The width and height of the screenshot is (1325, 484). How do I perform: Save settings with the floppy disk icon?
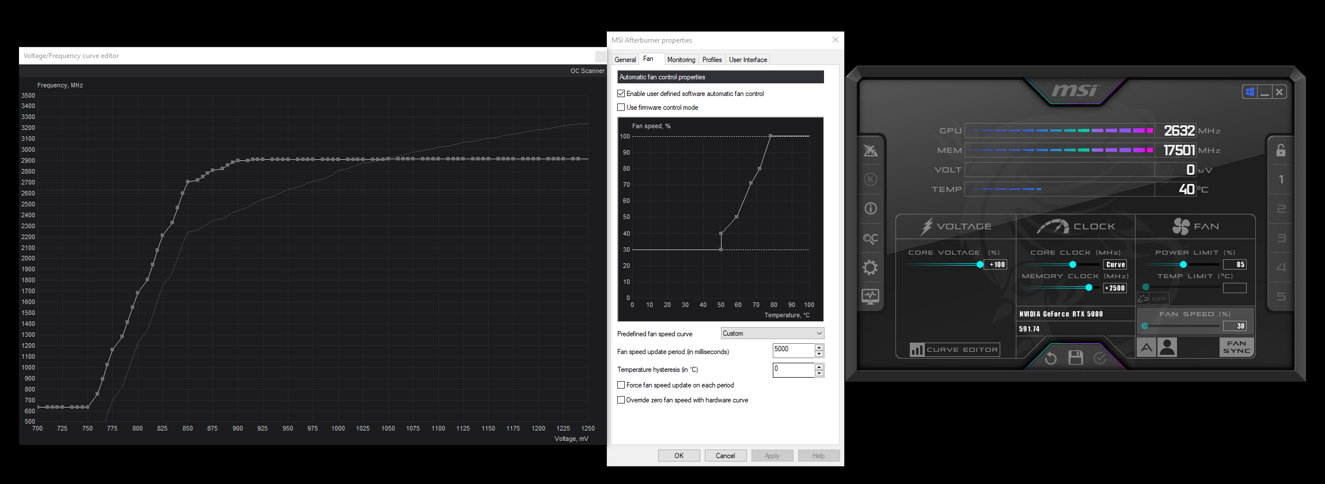click(x=1075, y=358)
